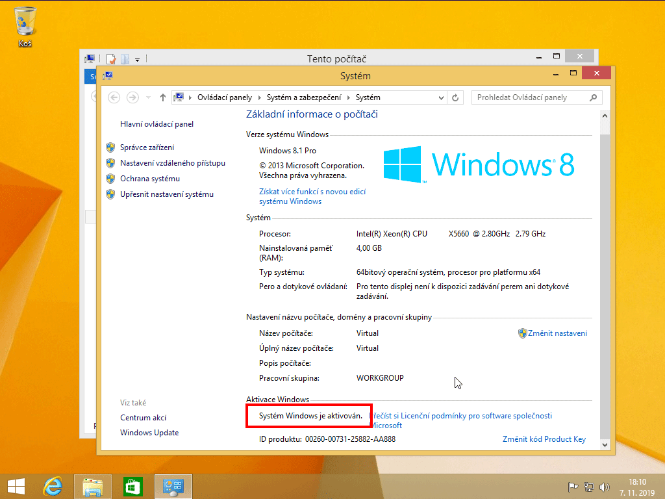Click Změnit nastavení link
This screenshot has width=665, height=499.
[557, 333]
